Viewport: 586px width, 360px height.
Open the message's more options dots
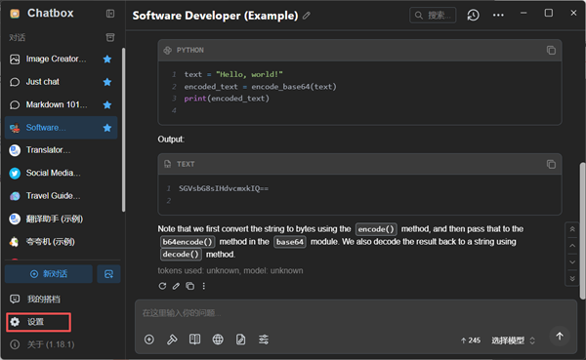pos(204,286)
